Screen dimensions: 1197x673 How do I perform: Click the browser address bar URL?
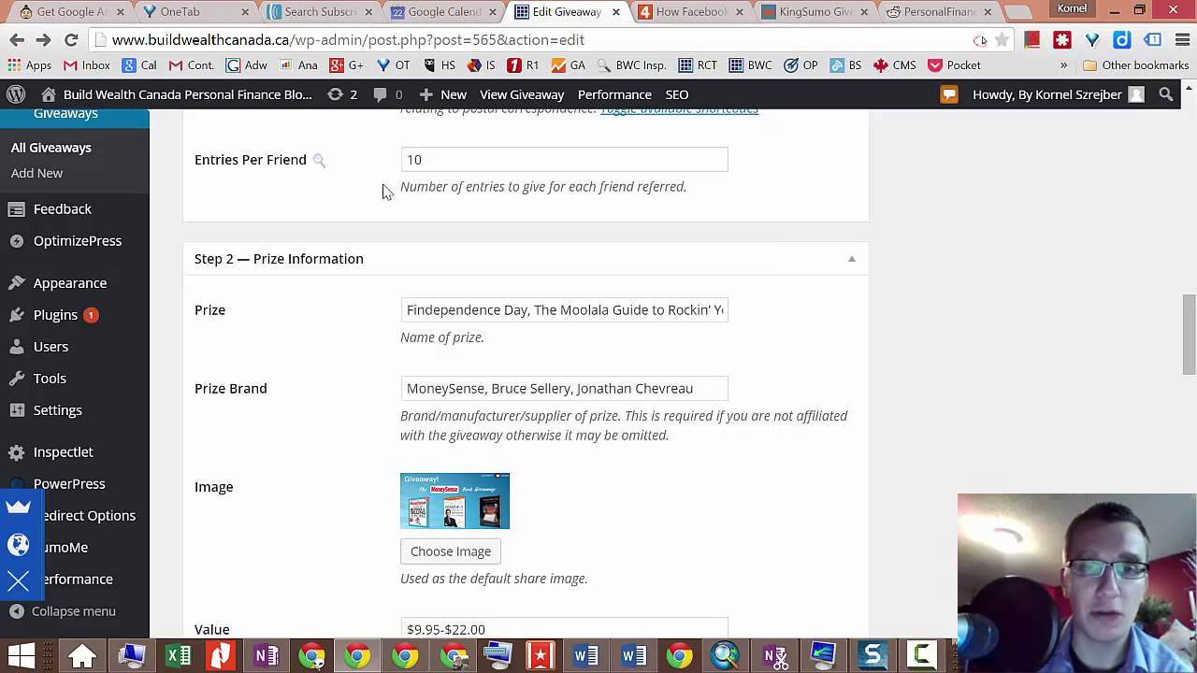[x=348, y=40]
